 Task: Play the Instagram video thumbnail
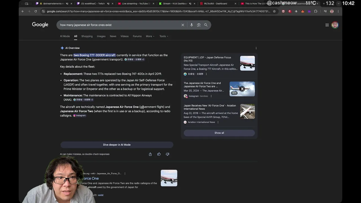pos(242,89)
